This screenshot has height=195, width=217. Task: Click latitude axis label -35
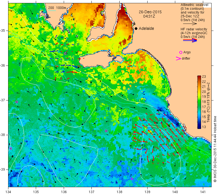click(x=3, y=31)
